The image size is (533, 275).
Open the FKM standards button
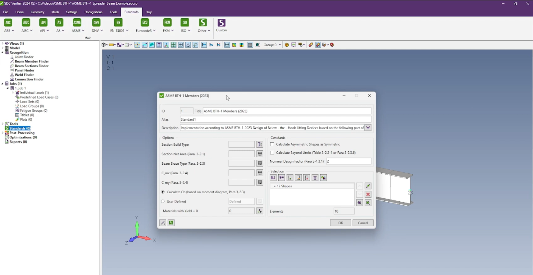(168, 25)
